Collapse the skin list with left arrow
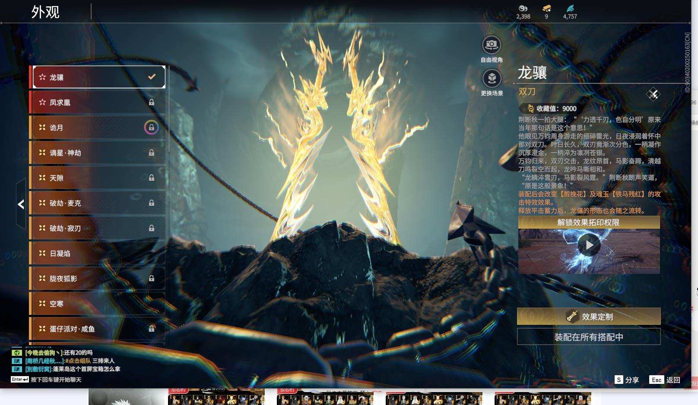 [x=21, y=204]
